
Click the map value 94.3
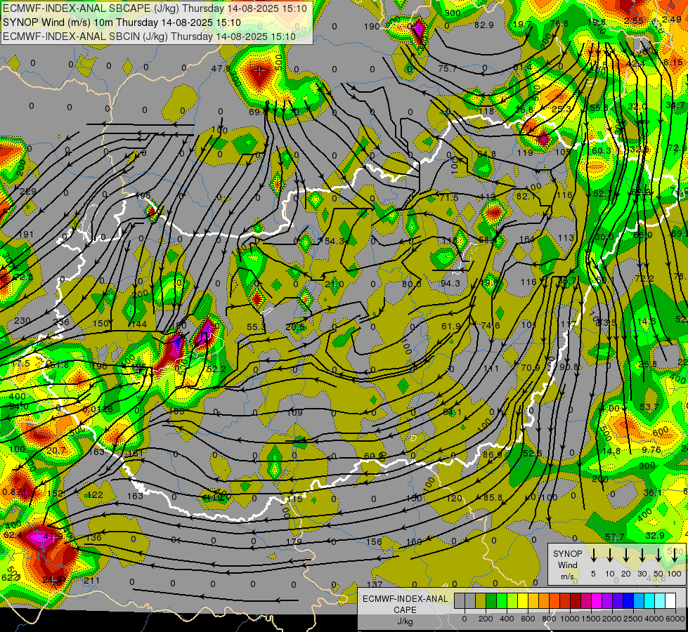[x=450, y=283]
